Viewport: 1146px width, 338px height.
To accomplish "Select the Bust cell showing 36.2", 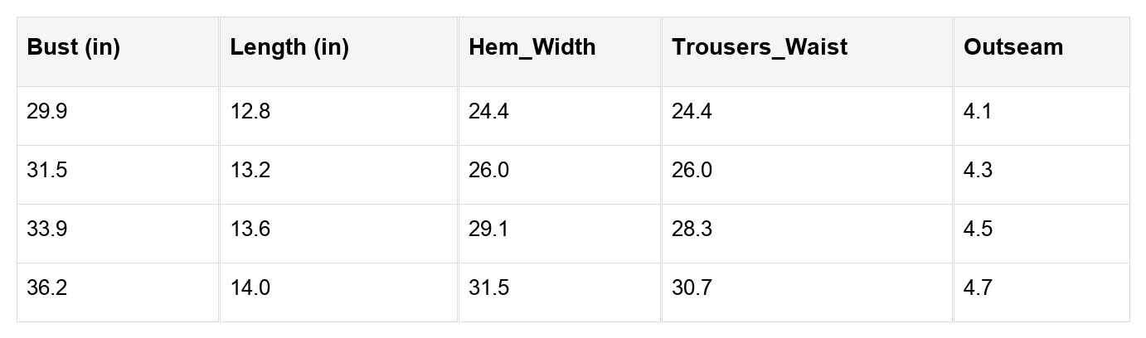I will [x=47, y=287].
